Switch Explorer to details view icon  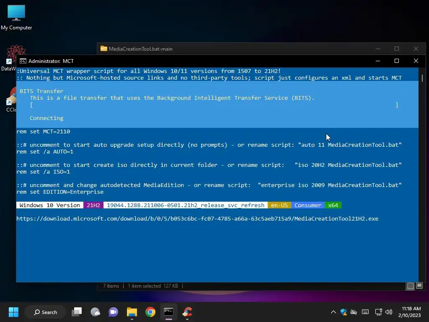(411, 286)
